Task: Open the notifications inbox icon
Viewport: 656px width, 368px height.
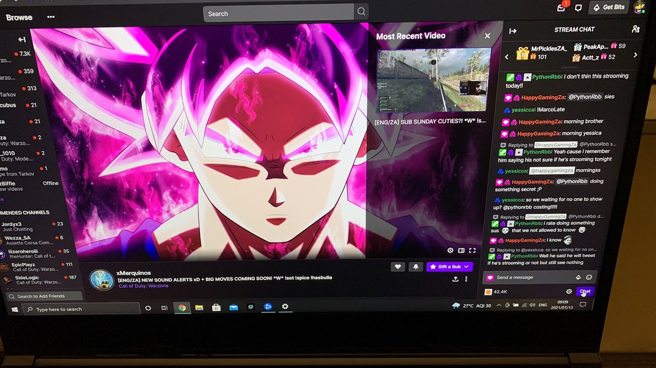Action: click(561, 8)
